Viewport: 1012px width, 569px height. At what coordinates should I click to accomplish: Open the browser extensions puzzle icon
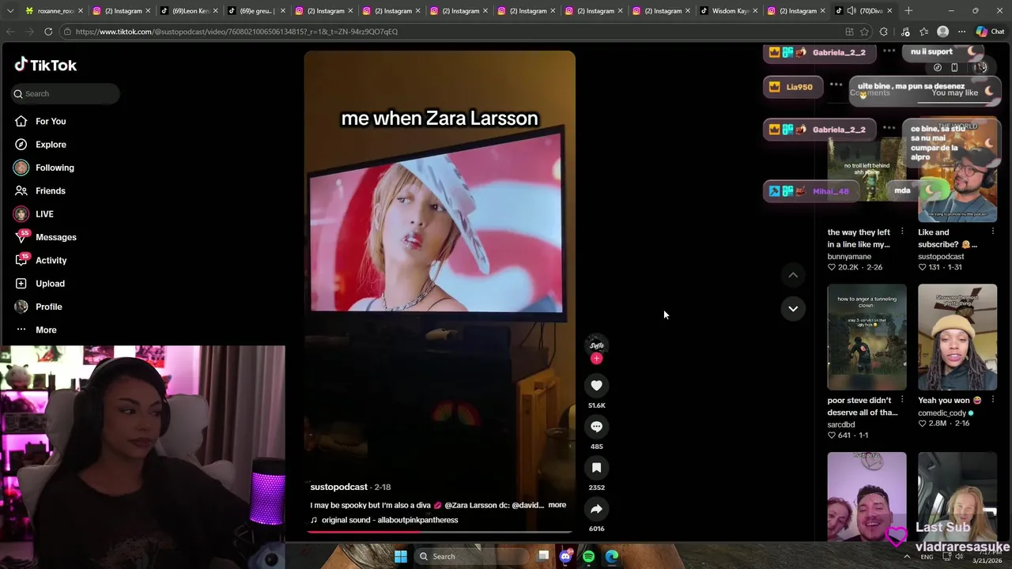(884, 32)
